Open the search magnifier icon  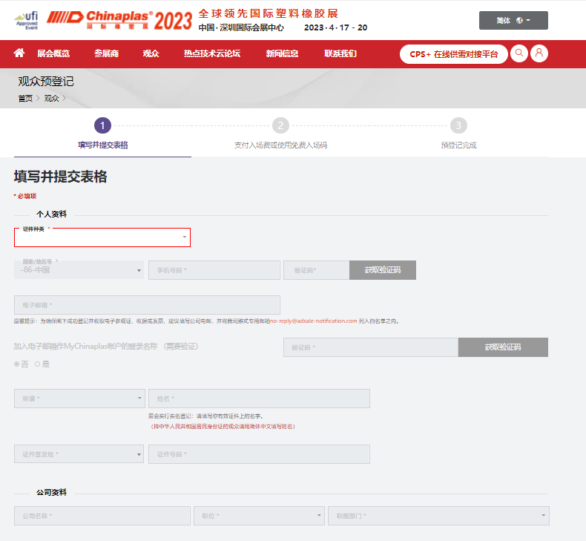tap(519, 53)
